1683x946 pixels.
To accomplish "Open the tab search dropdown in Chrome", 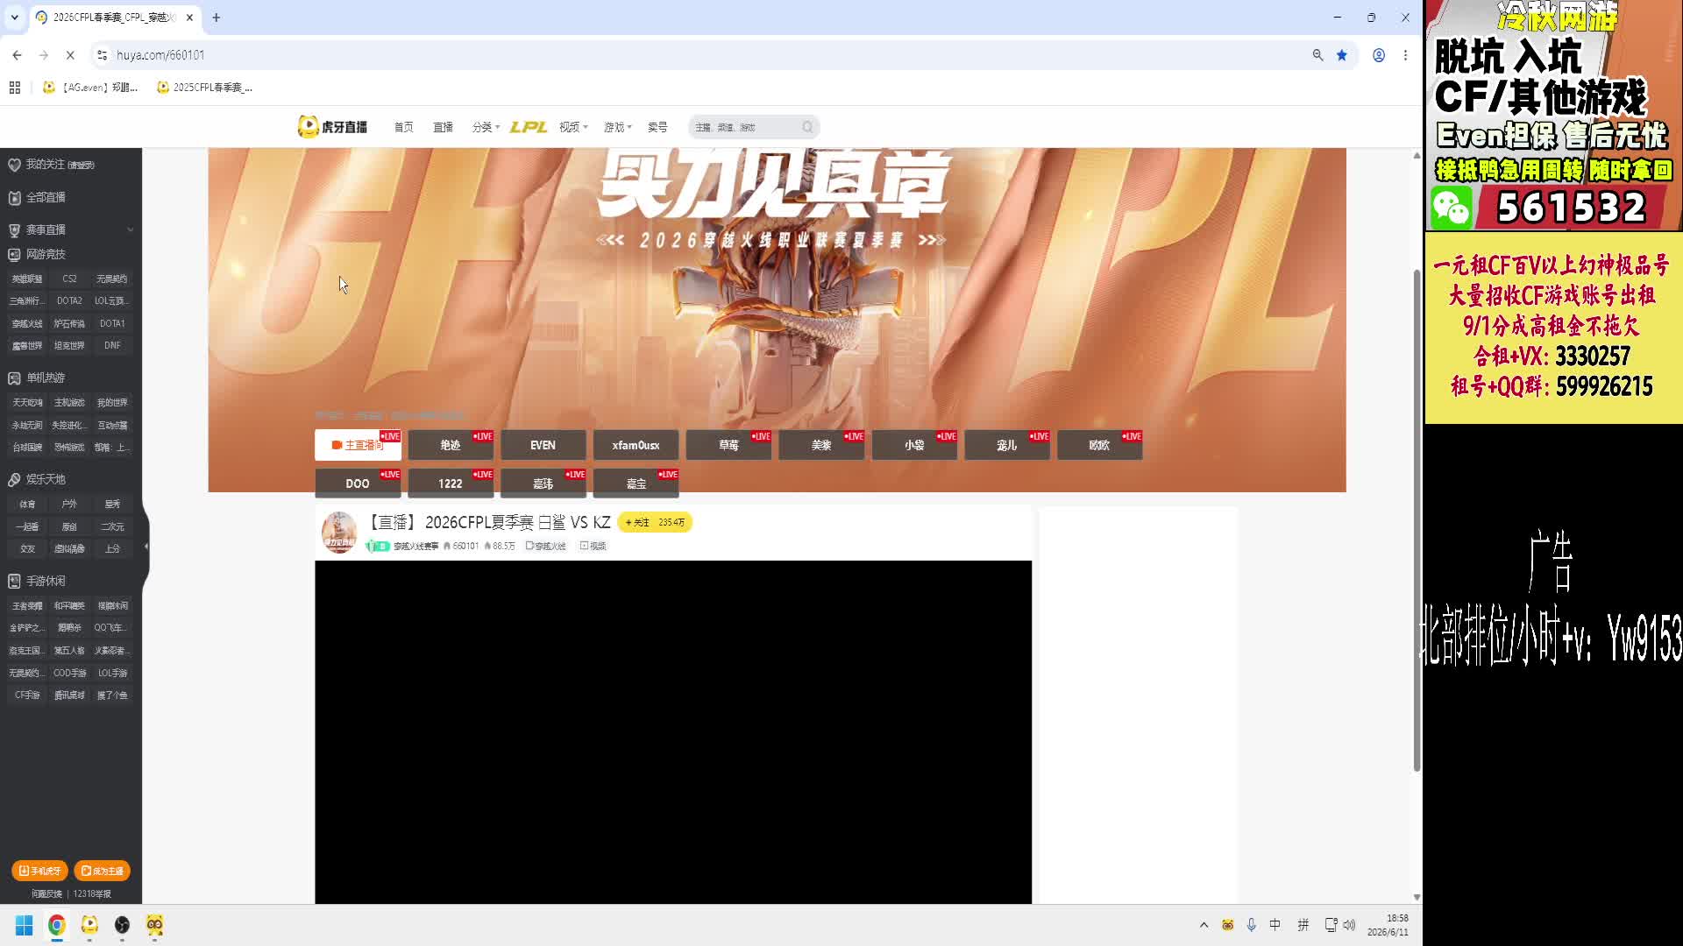I will point(15,18).
